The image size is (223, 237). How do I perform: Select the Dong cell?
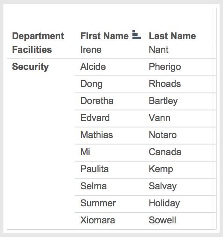pos(91,84)
